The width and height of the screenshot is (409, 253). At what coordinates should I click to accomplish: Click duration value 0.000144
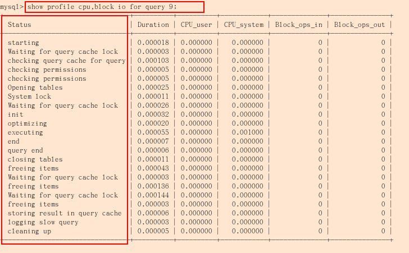pos(153,195)
